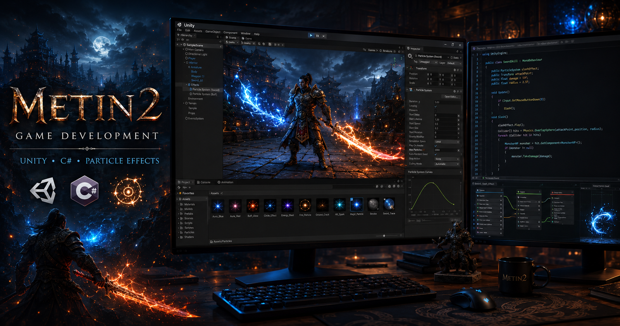Click the Unity logo in title bar
Screen dimensions: 620x326
179,24
